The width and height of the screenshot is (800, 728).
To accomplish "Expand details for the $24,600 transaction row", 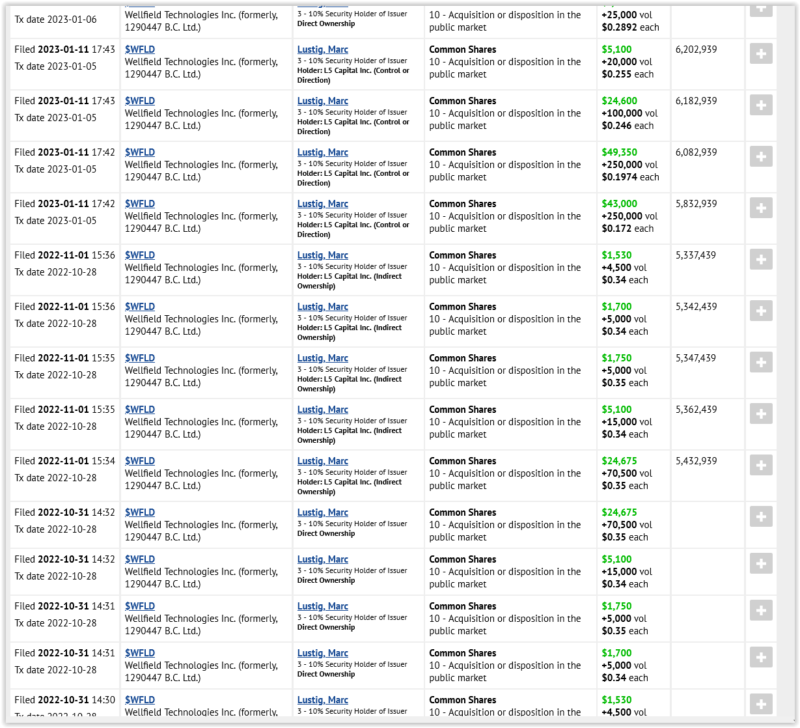I will coord(760,105).
